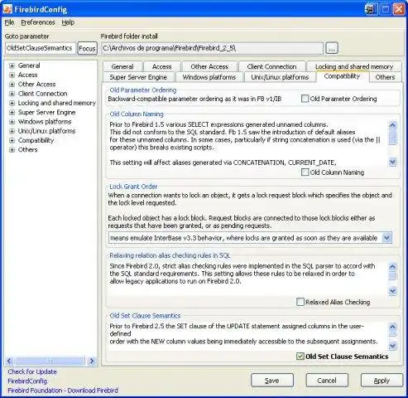Click the Cancel button
408x398 pixels.
pos(327,381)
